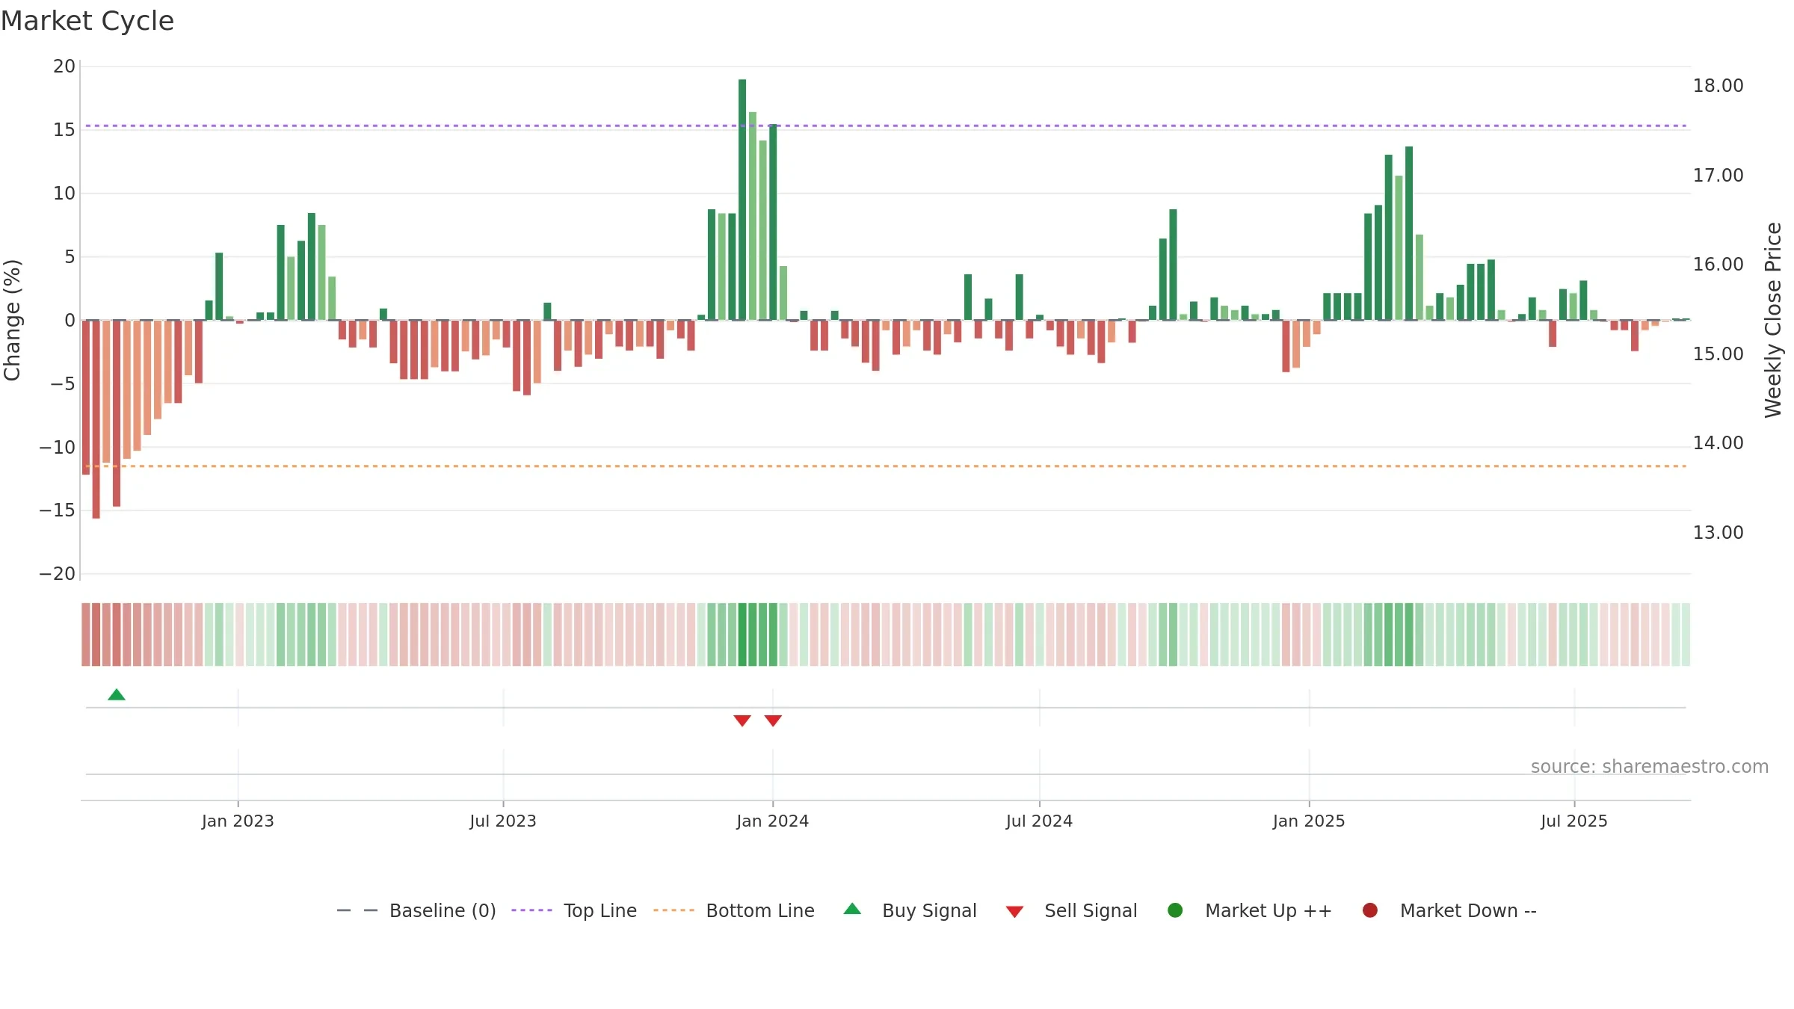1794x1009 pixels.
Task: Toggle Market Down -- legend entry
Action: [x=1449, y=910]
